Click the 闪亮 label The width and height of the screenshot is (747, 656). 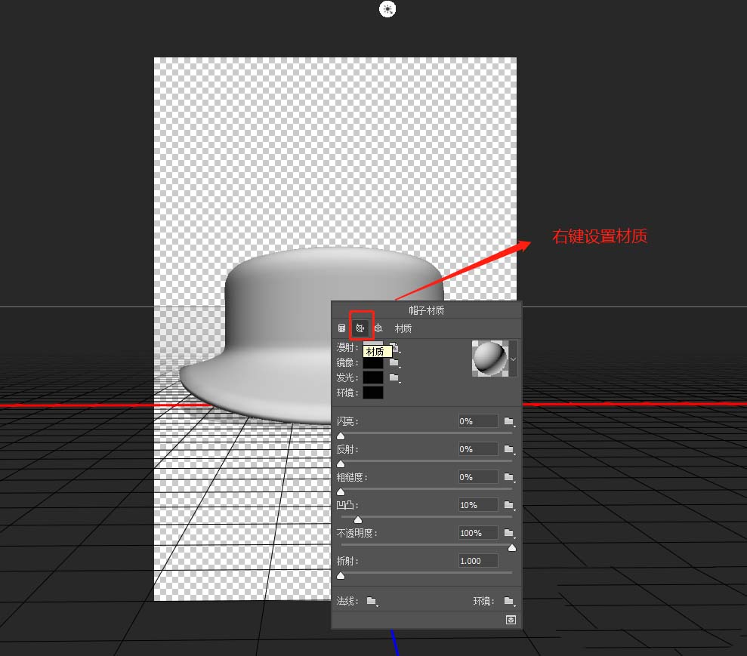pos(347,421)
